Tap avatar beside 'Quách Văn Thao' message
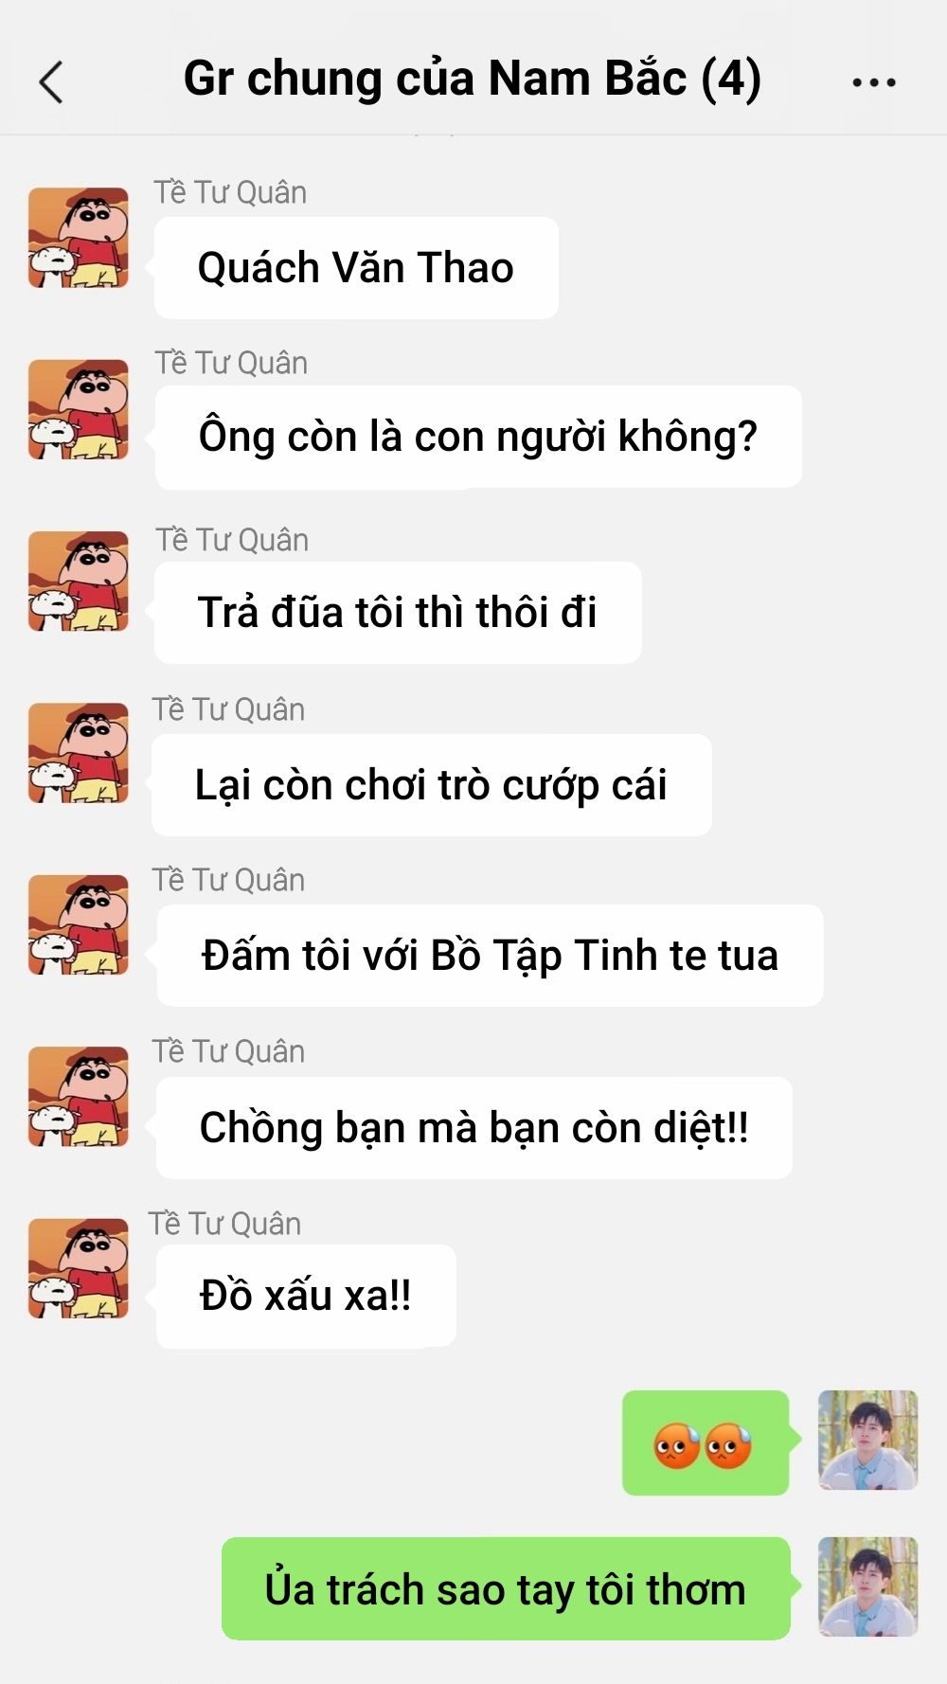Image resolution: width=947 pixels, height=1684 pixels. tap(79, 238)
